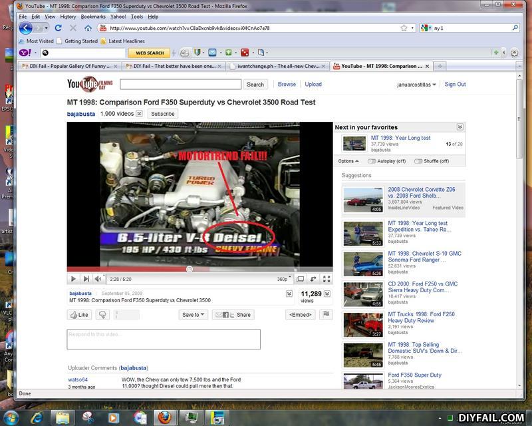
Task: Reload the page with the refresh icon
Action: point(58,28)
